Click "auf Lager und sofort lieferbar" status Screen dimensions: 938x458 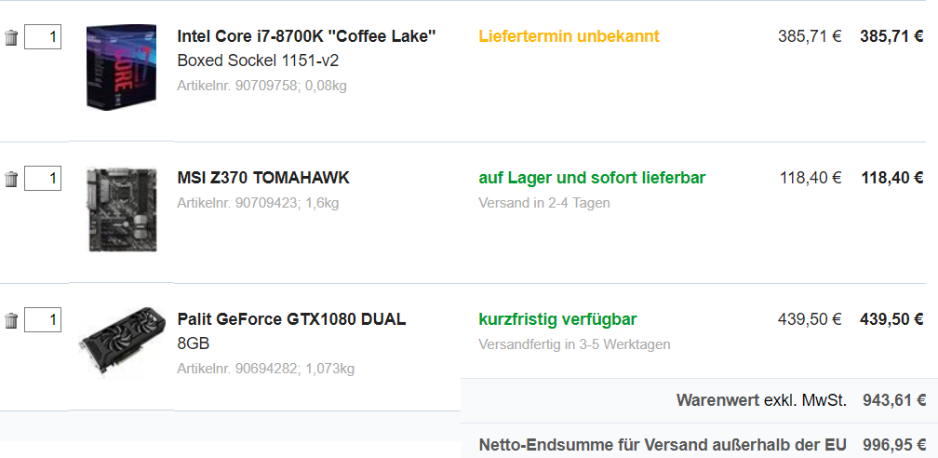coord(592,178)
